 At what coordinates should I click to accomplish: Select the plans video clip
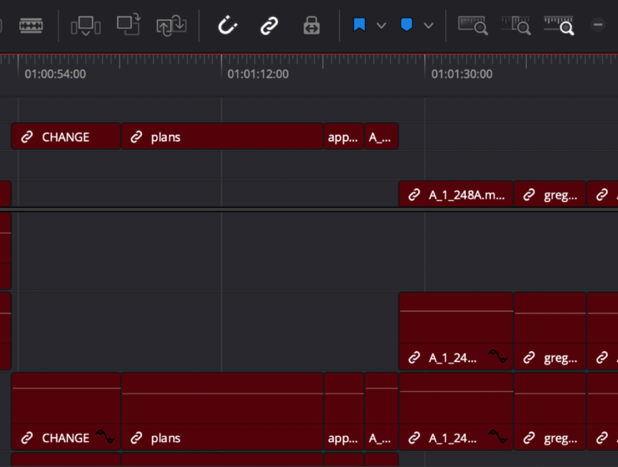(x=222, y=137)
